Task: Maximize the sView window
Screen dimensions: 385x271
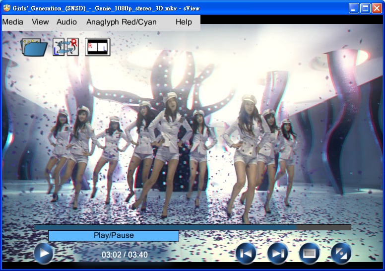Action: pyautogui.click(x=365, y=8)
